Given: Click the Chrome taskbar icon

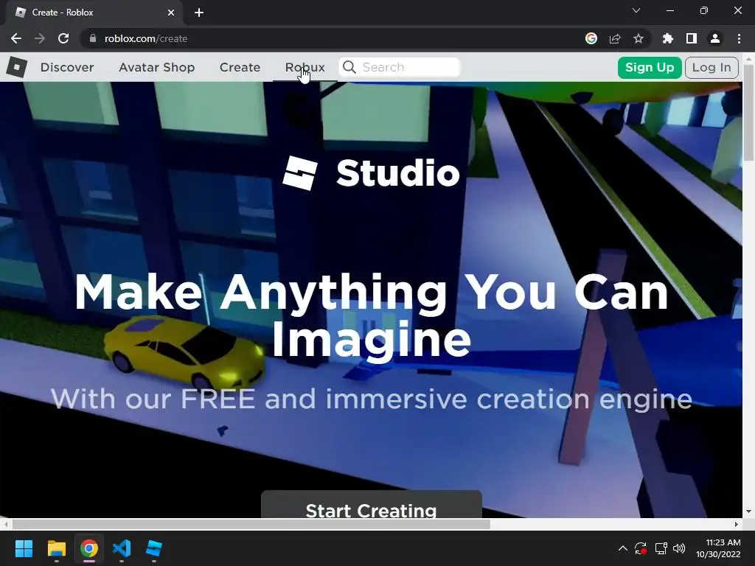Looking at the screenshot, I should (x=89, y=548).
